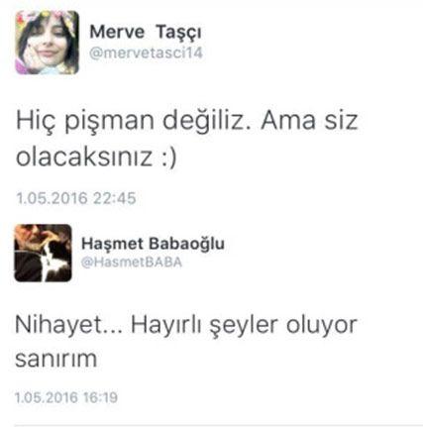Open Merve Taşçı's profile picture
Image resolution: width=423 pixels, height=427 pixels.
pos(48,43)
